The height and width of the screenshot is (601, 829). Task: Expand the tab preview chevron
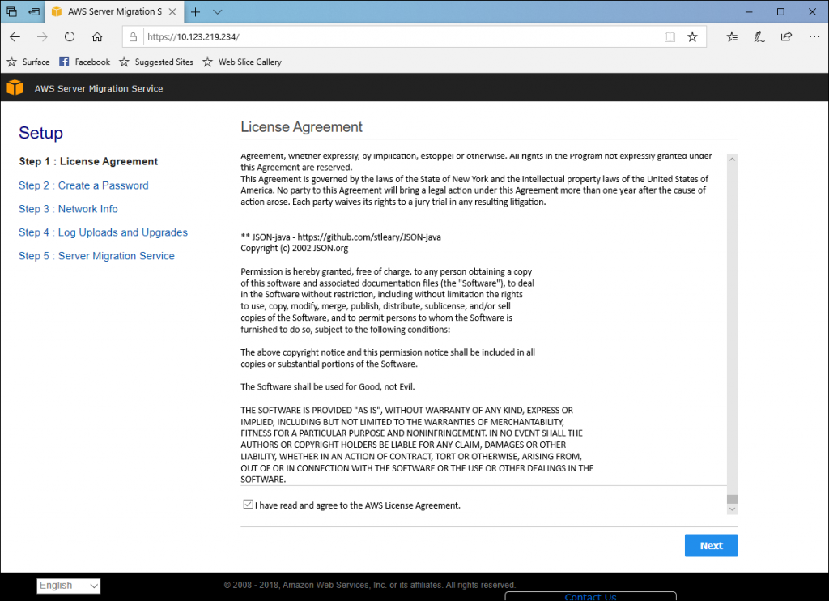[218, 12]
